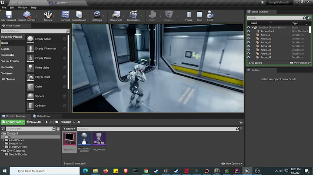Open the Window menu
The width and height of the screenshot is (313, 175).
[x=23, y=7]
